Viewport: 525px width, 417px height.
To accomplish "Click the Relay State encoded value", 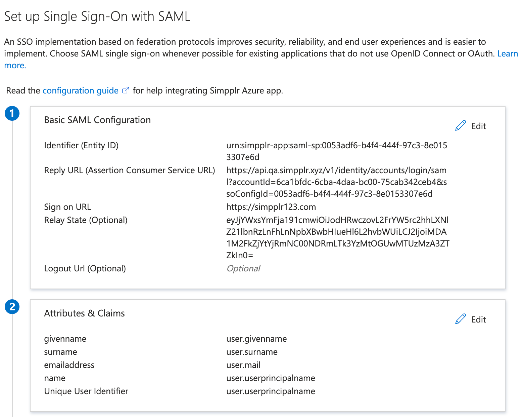I will [x=337, y=237].
